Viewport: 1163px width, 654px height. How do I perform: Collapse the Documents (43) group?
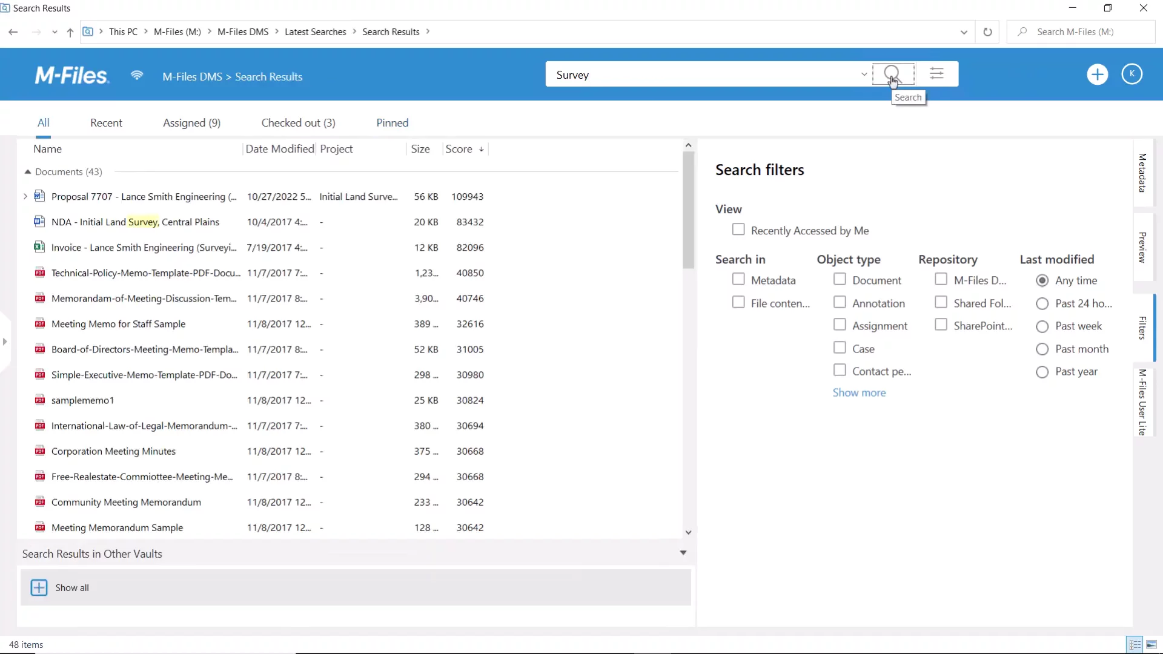27,172
